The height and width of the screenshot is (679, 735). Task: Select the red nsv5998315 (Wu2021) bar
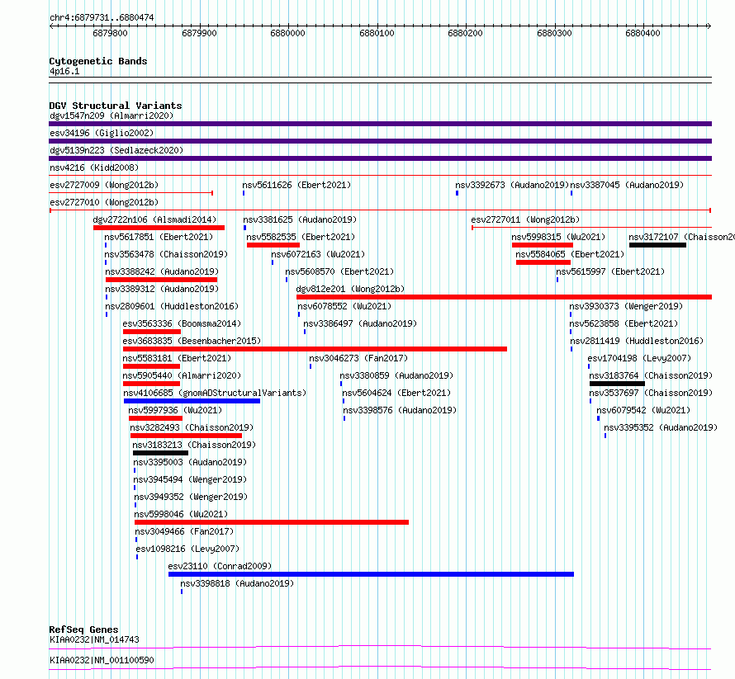coord(543,245)
